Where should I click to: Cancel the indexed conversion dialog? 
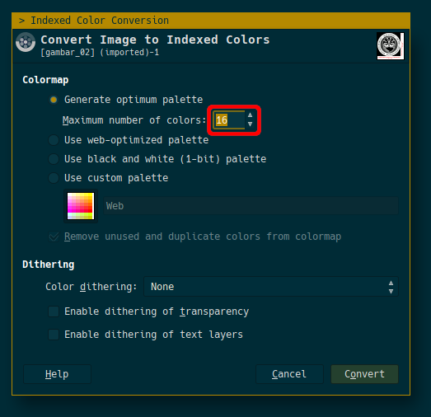[x=289, y=374]
